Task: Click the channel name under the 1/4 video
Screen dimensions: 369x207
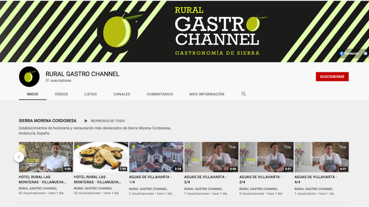Action: [148, 189]
